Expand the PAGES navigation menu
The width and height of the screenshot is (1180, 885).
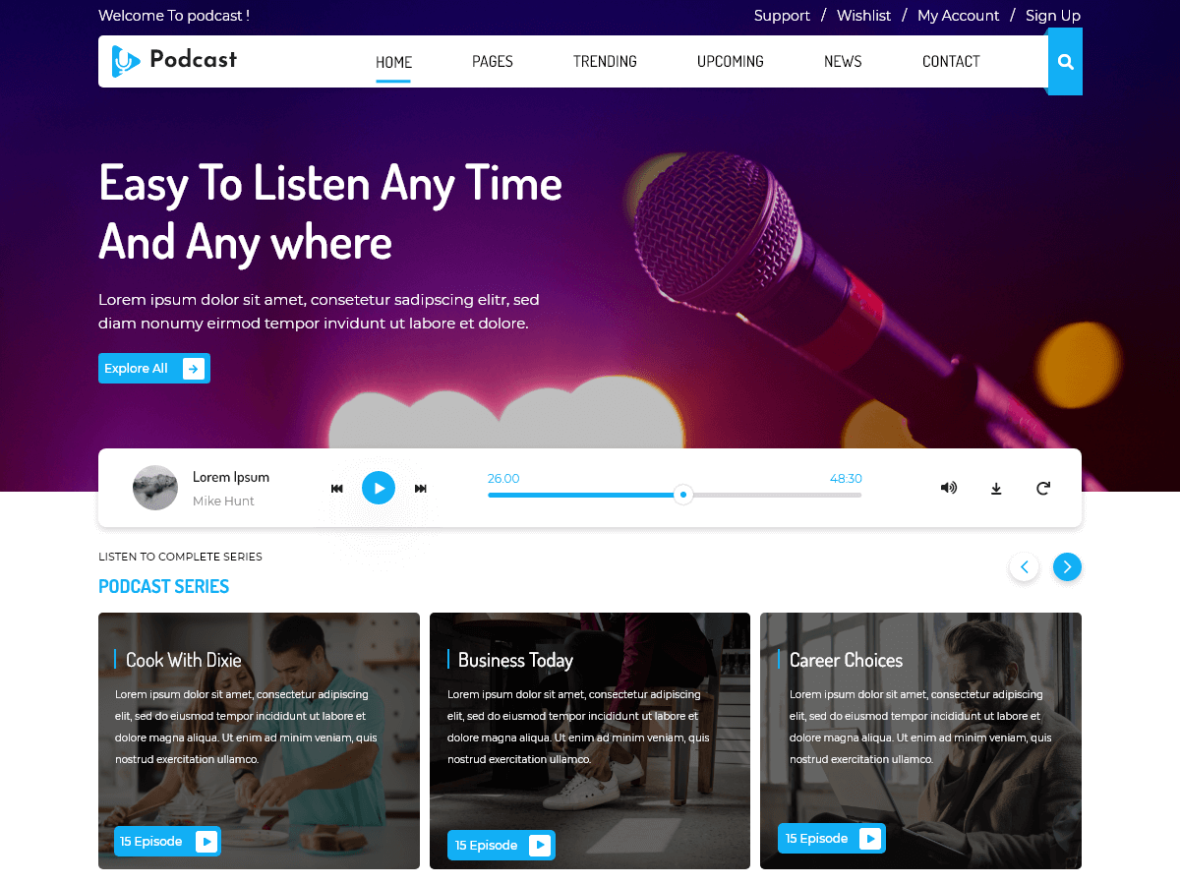[492, 61]
